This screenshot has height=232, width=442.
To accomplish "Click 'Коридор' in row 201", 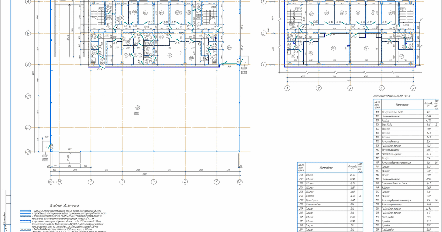I will click(x=310, y=175).
